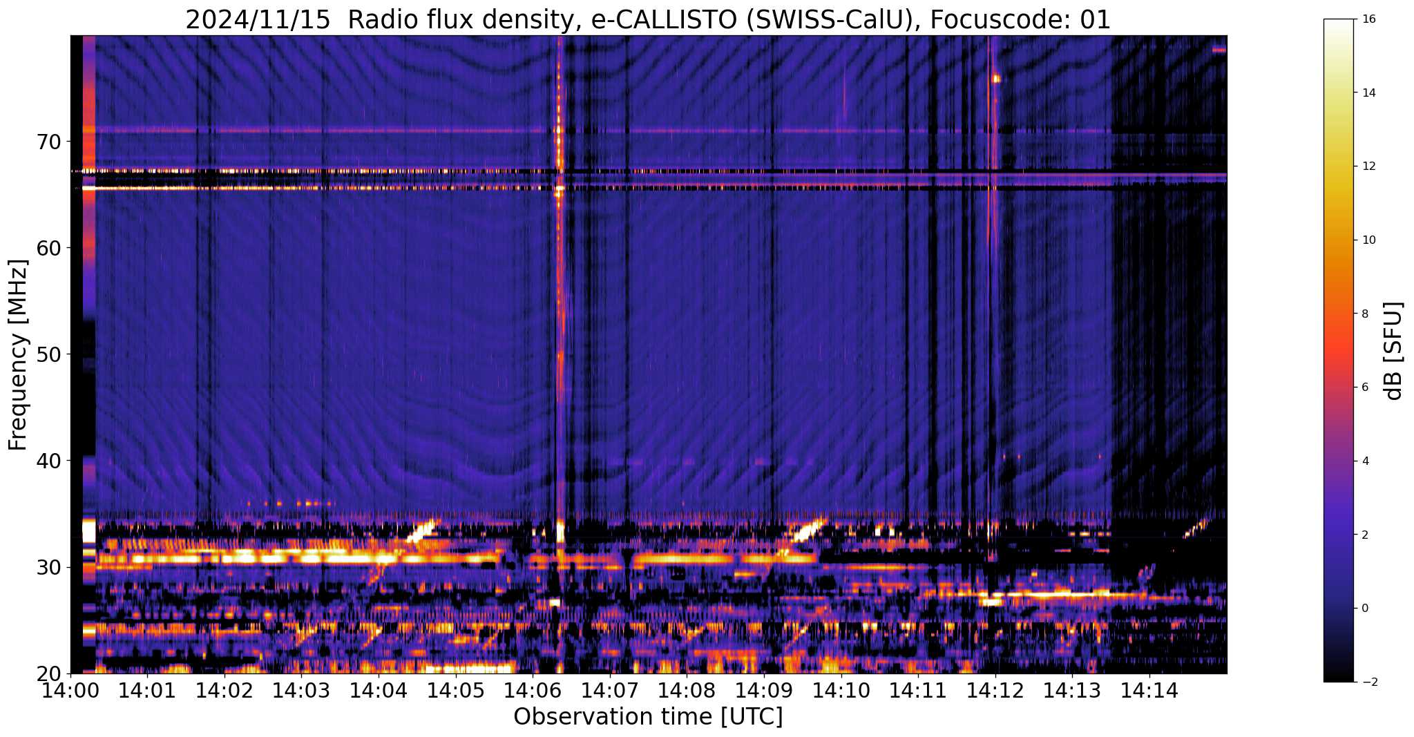Screen dimensions: 1414x737
Task: Click the diagonal drifting burst near 14:09:30
Action: click(808, 530)
